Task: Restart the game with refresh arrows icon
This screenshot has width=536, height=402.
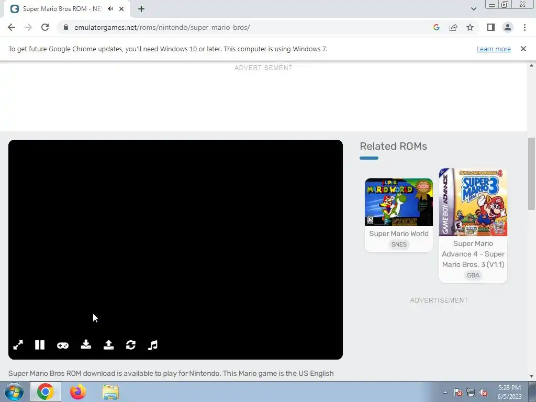Action: point(130,345)
